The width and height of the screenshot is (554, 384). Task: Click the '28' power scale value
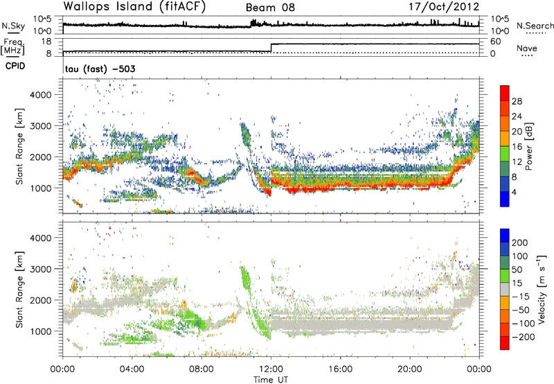click(517, 101)
